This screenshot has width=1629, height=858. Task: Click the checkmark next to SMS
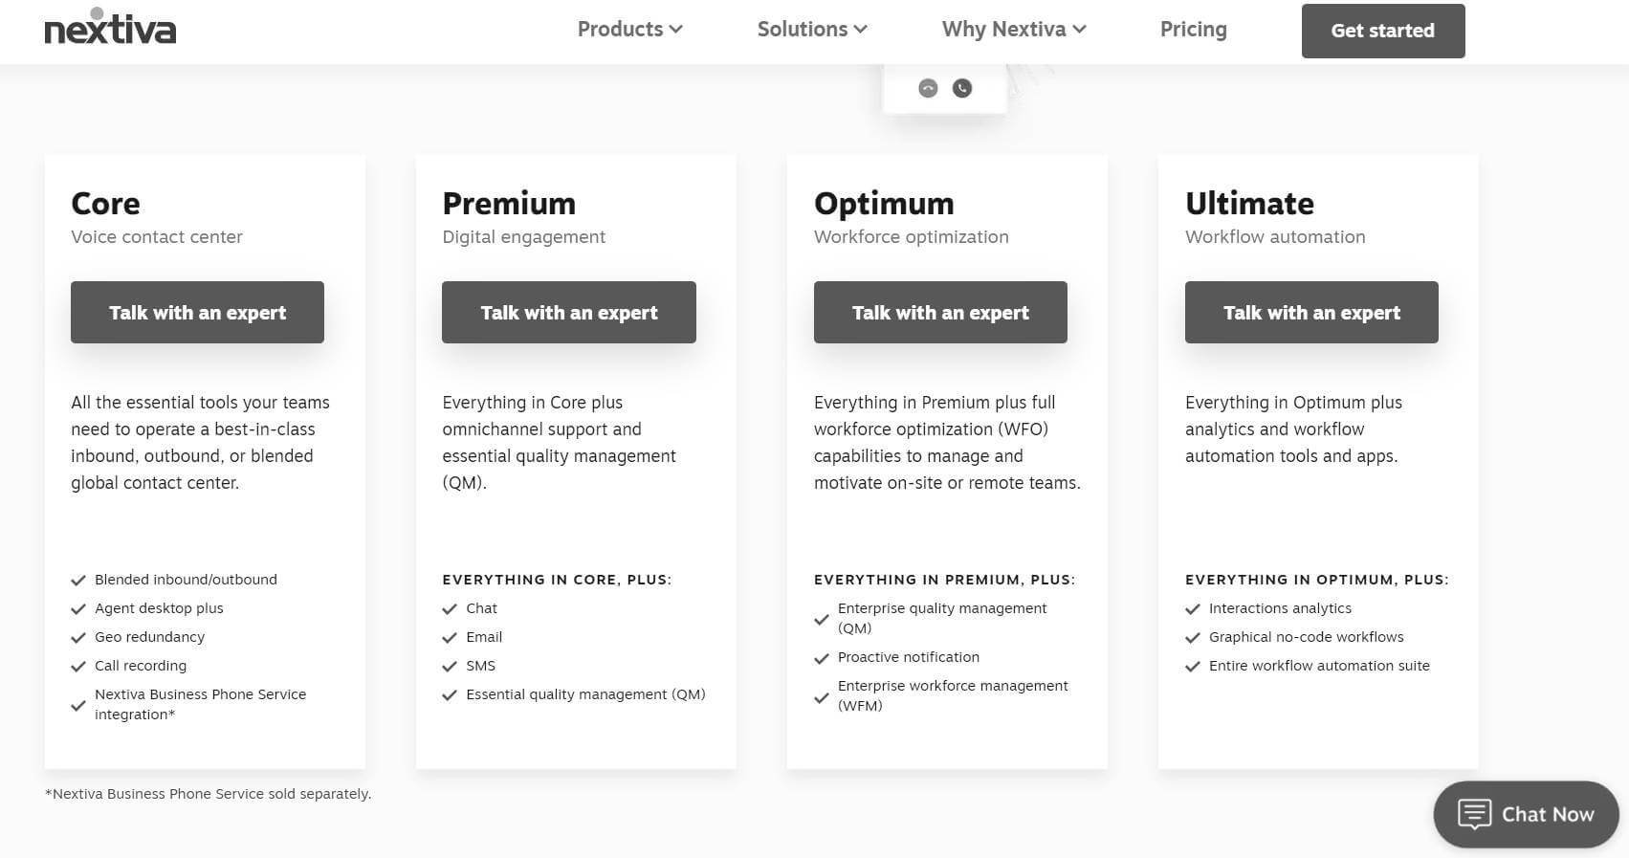450,667
